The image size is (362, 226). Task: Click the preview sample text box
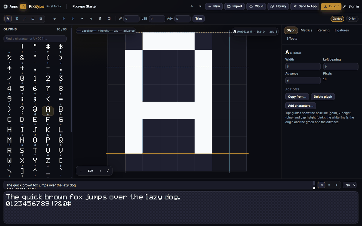click(x=159, y=185)
